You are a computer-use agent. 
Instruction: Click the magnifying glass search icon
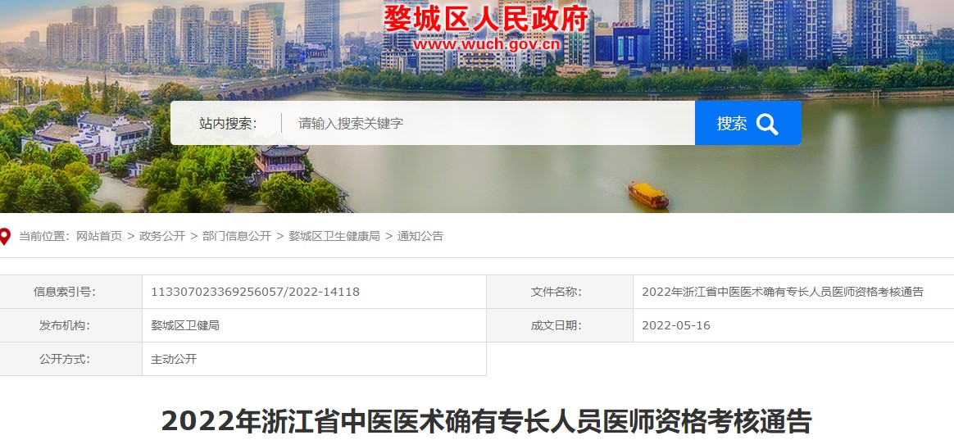tap(766, 124)
